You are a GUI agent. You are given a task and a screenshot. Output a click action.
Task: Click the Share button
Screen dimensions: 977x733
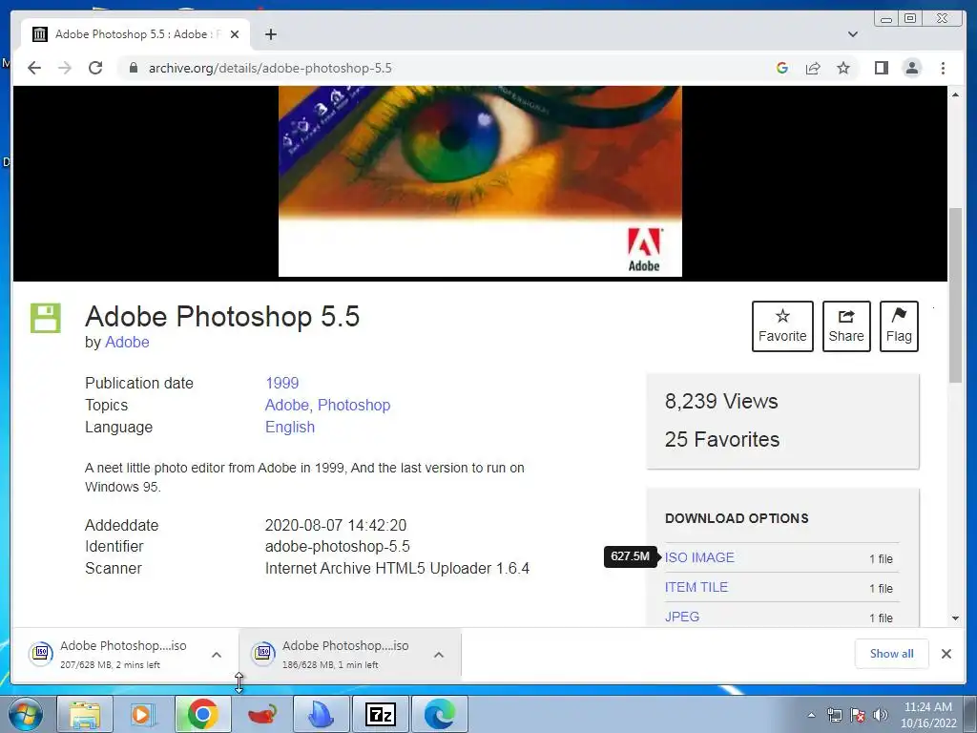coord(846,326)
